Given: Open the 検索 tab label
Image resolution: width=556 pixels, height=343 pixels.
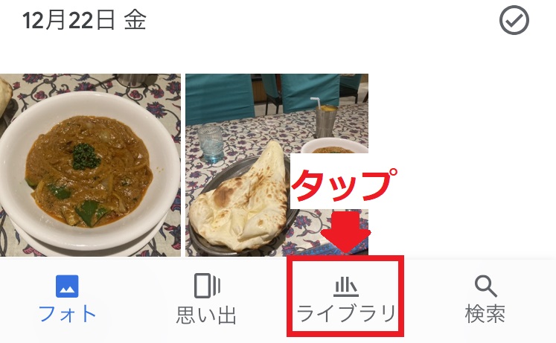Looking at the screenshot, I should point(485,314).
